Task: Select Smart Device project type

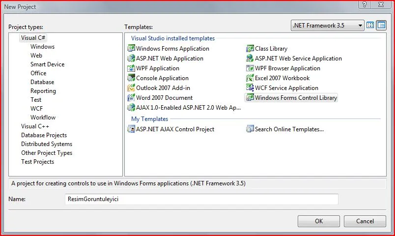Action: [47, 64]
